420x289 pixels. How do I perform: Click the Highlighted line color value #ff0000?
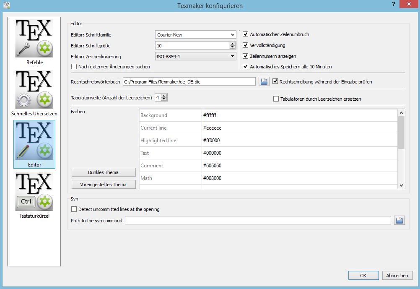pyautogui.click(x=299, y=141)
